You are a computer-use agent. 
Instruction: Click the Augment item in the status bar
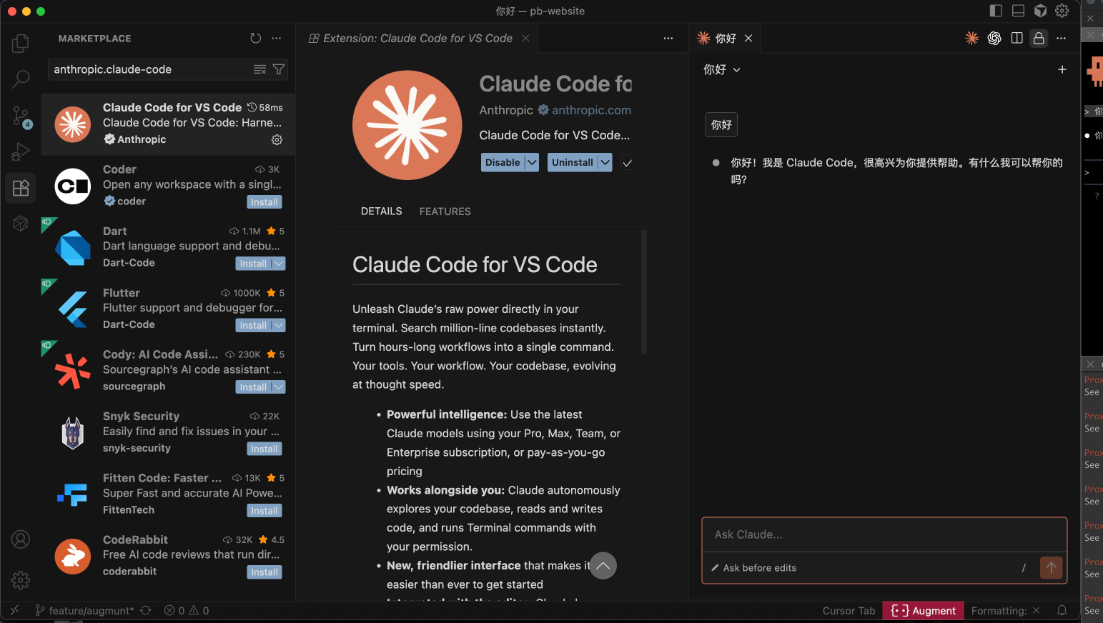click(x=923, y=611)
